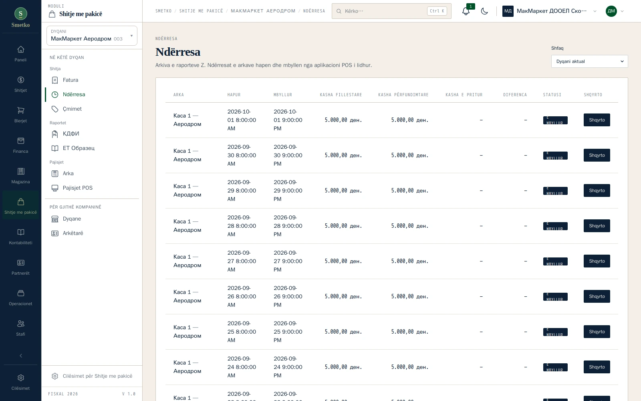
Task: Go to Shitjet sales module
Action: coord(20,85)
